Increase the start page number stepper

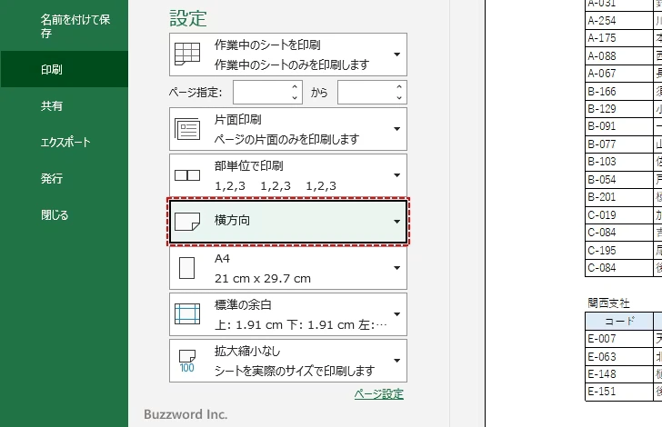point(295,86)
